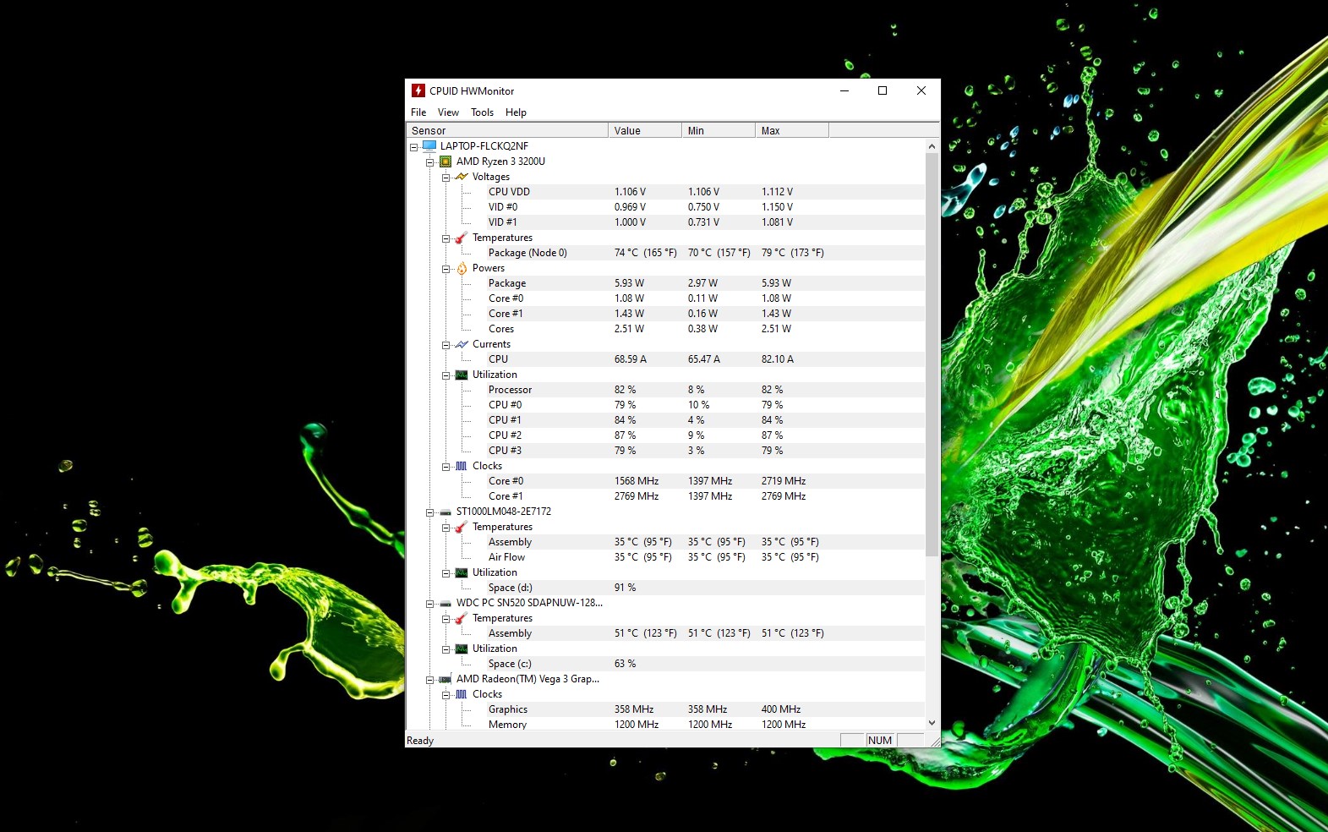This screenshot has height=832, width=1328.
Task: Click the Max column header
Action: coord(791,131)
